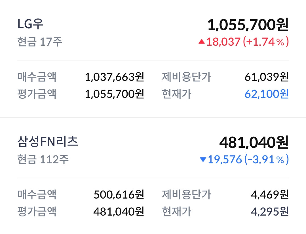Tap 삼성FN리츠 holding label 현금 112주

[43, 159]
